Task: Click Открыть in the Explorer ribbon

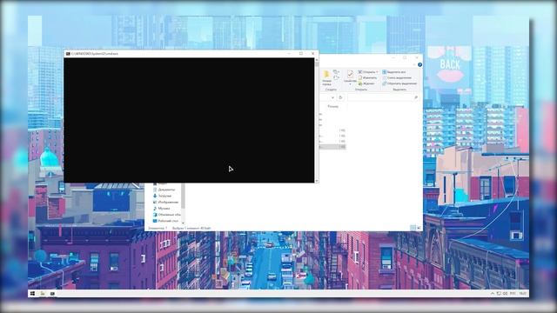Action: (x=367, y=72)
